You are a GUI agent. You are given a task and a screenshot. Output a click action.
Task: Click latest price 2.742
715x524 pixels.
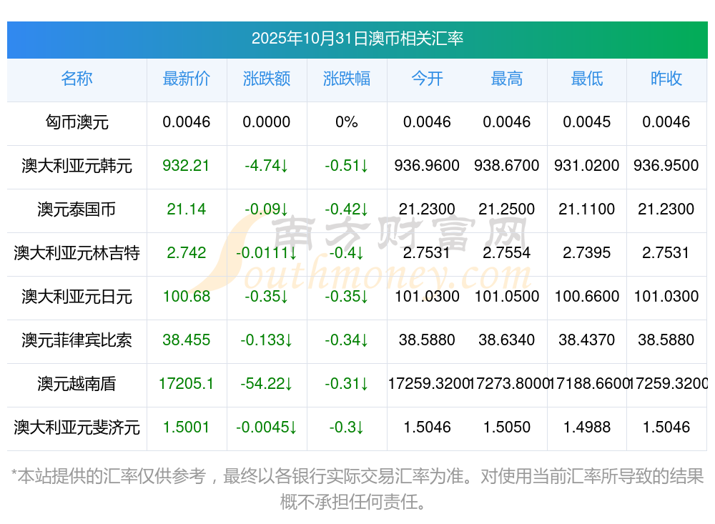[186, 252]
